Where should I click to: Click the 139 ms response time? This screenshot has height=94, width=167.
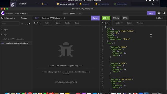click(116, 18)
